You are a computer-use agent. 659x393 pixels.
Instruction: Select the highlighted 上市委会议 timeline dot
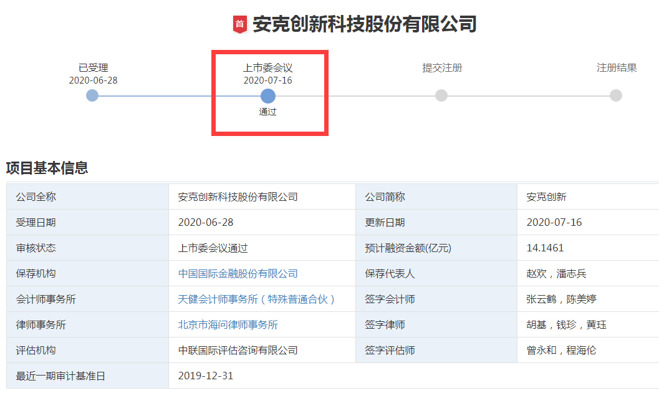tap(268, 95)
